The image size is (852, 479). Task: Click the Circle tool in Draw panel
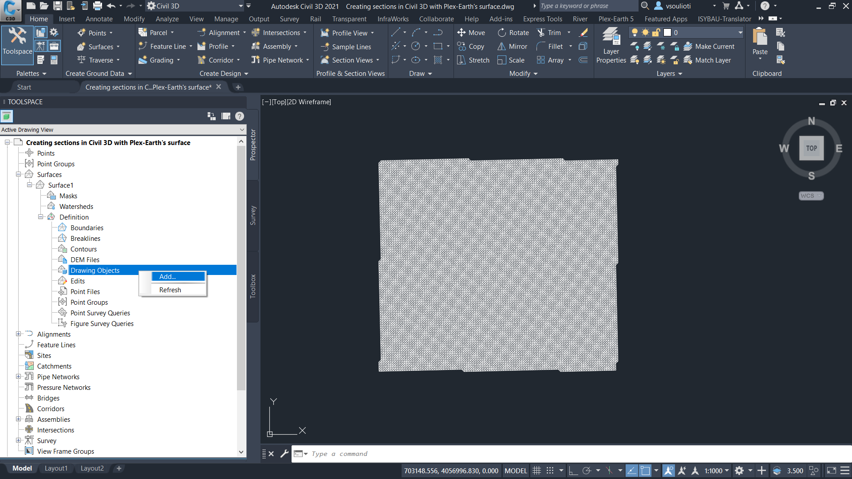pyautogui.click(x=416, y=46)
